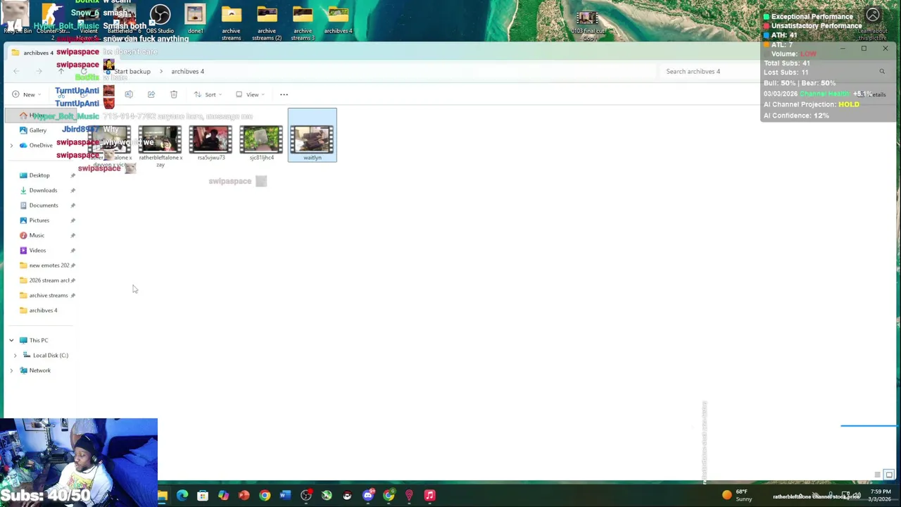Open the done1 file on desktop
This screenshot has height=507, width=901.
195,19
